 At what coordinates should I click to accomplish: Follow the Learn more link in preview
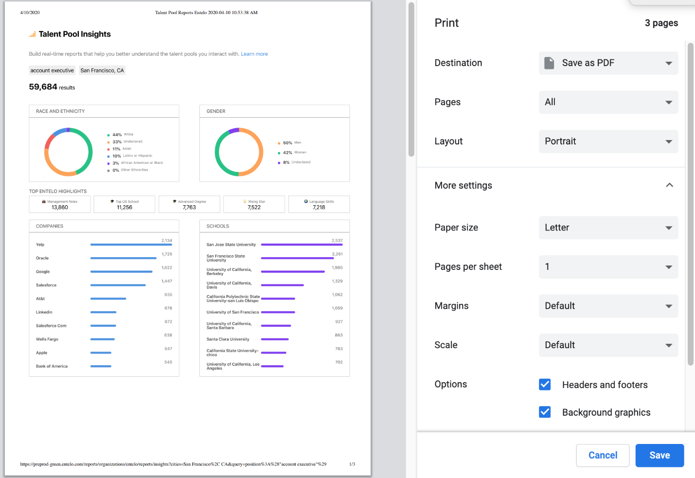254,54
